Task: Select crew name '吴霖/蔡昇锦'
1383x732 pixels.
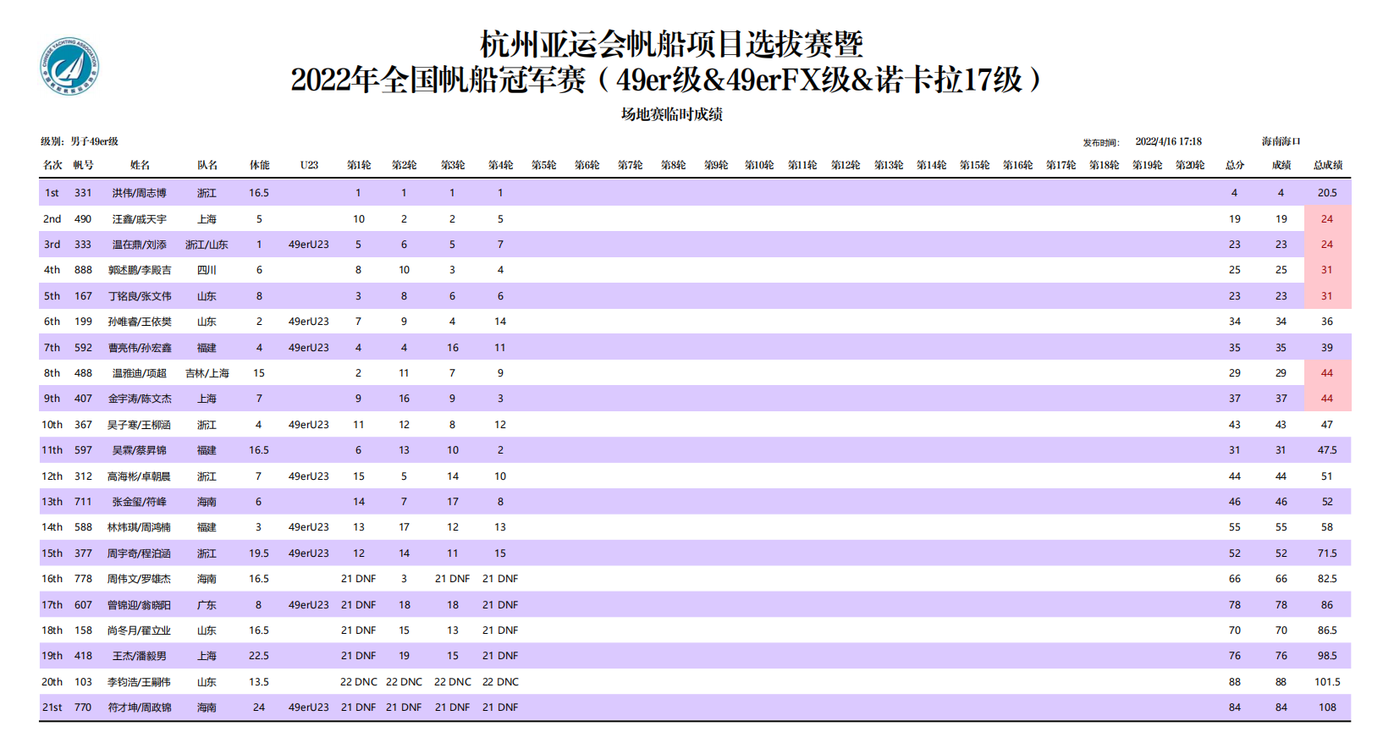Action: [140, 450]
